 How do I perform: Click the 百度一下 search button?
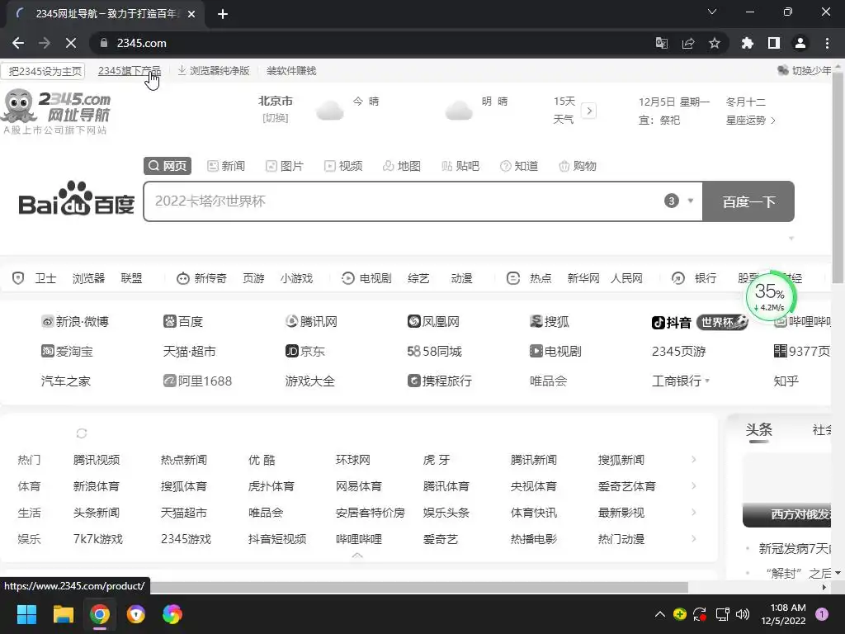click(x=748, y=201)
